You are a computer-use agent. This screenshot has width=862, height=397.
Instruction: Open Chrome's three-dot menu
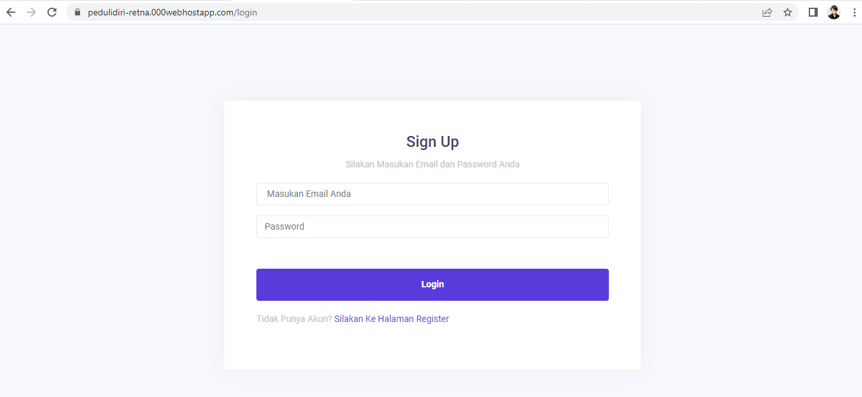pyautogui.click(x=854, y=12)
